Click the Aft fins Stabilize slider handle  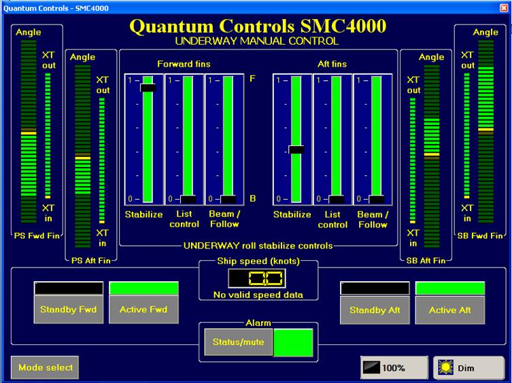[x=296, y=149]
